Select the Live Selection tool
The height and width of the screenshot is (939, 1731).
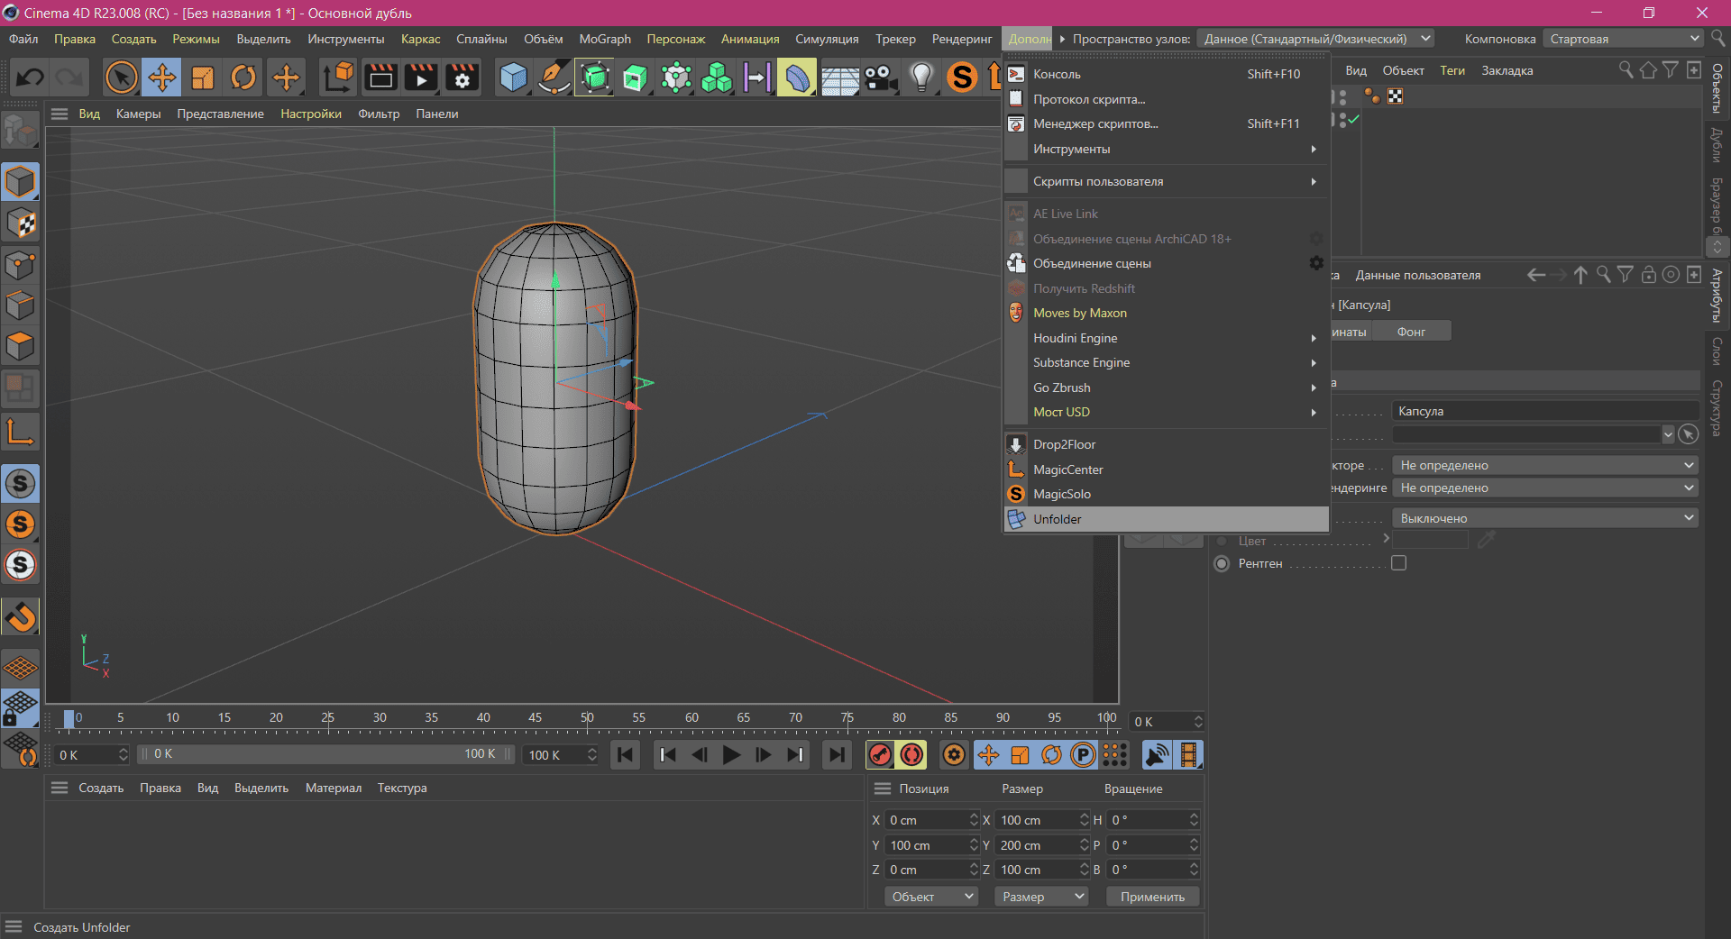click(x=121, y=77)
